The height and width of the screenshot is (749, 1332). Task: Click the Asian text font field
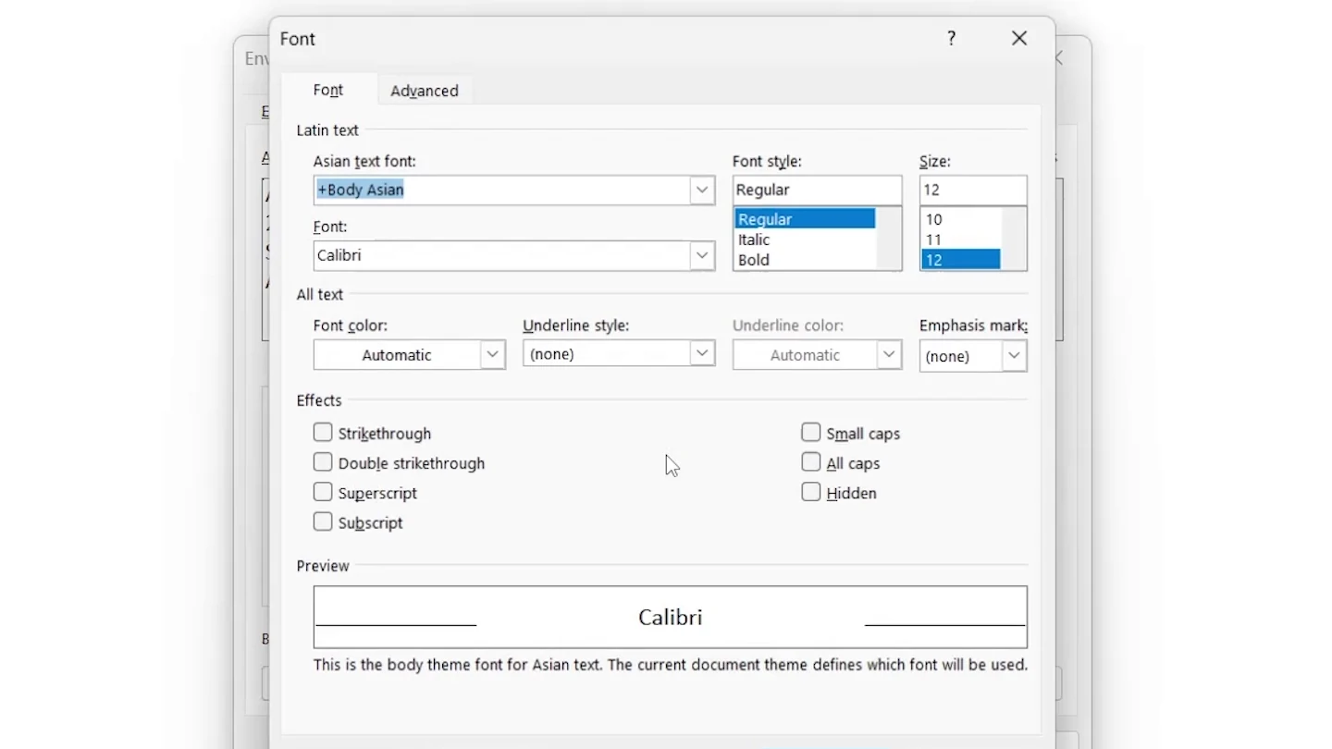point(502,190)
